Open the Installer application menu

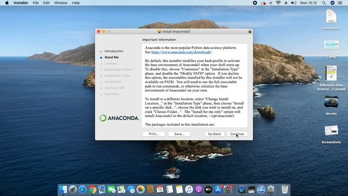tap(21, 3)
